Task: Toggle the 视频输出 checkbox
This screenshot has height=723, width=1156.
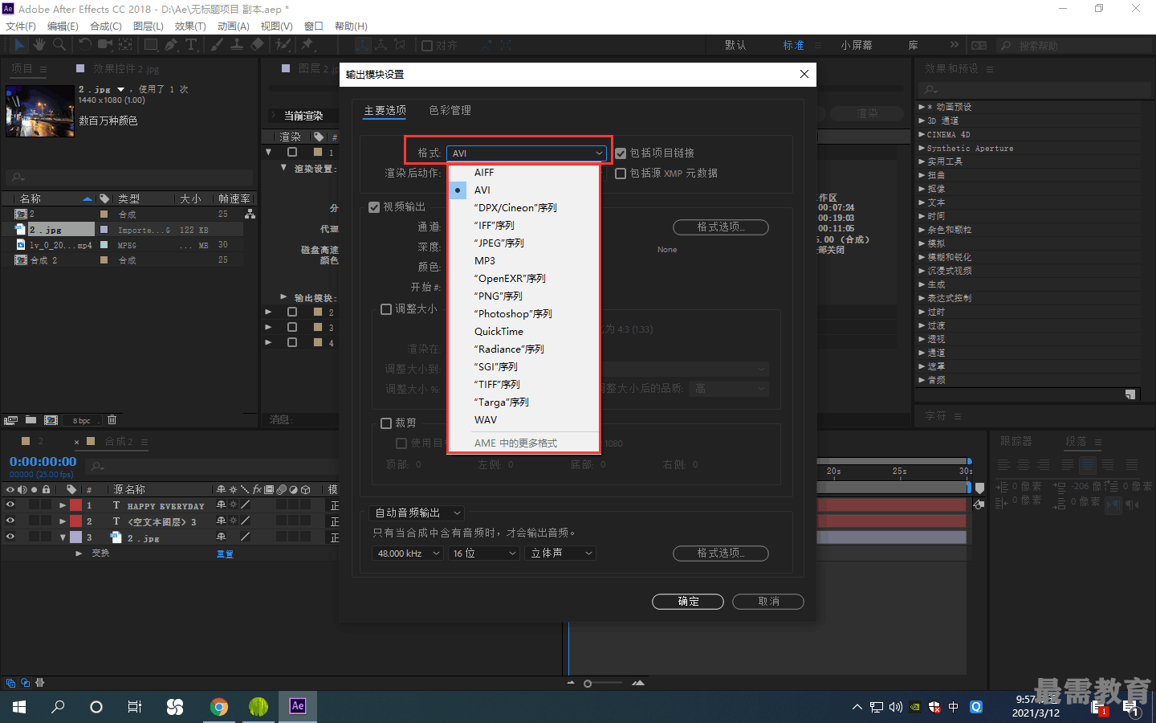Action: [x=374, y=207]
